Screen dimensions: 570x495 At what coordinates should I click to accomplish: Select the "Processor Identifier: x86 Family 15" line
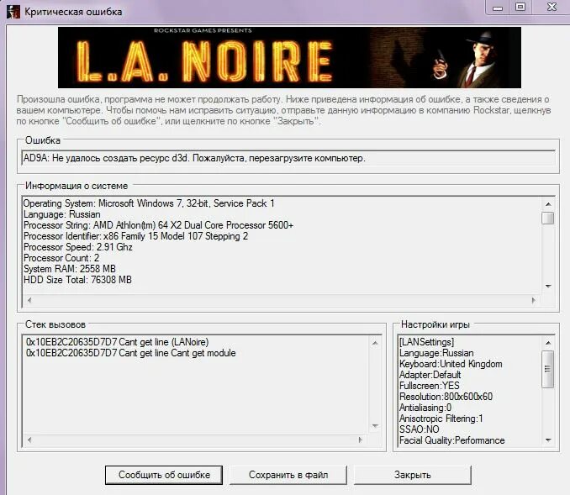tap(135, 236)
